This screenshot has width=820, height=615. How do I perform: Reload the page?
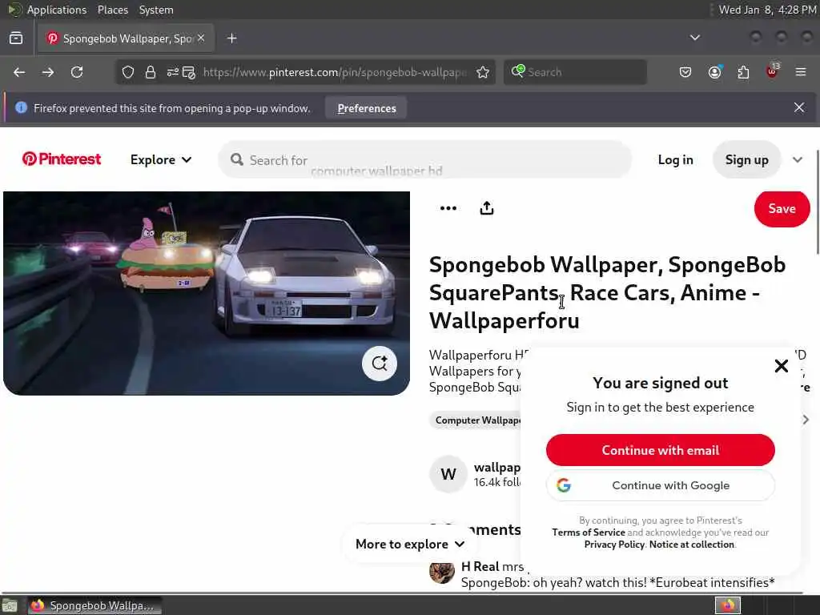[77, 72]
